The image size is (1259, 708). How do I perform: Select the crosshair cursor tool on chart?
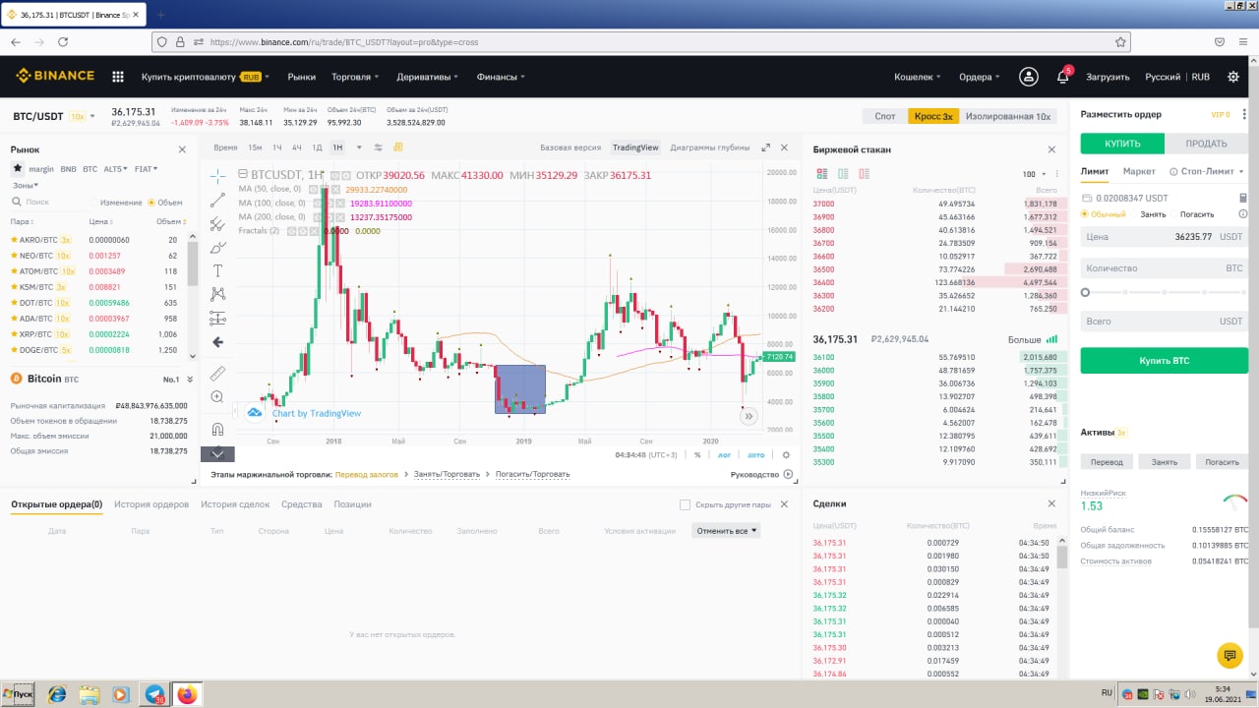point(218,175)
